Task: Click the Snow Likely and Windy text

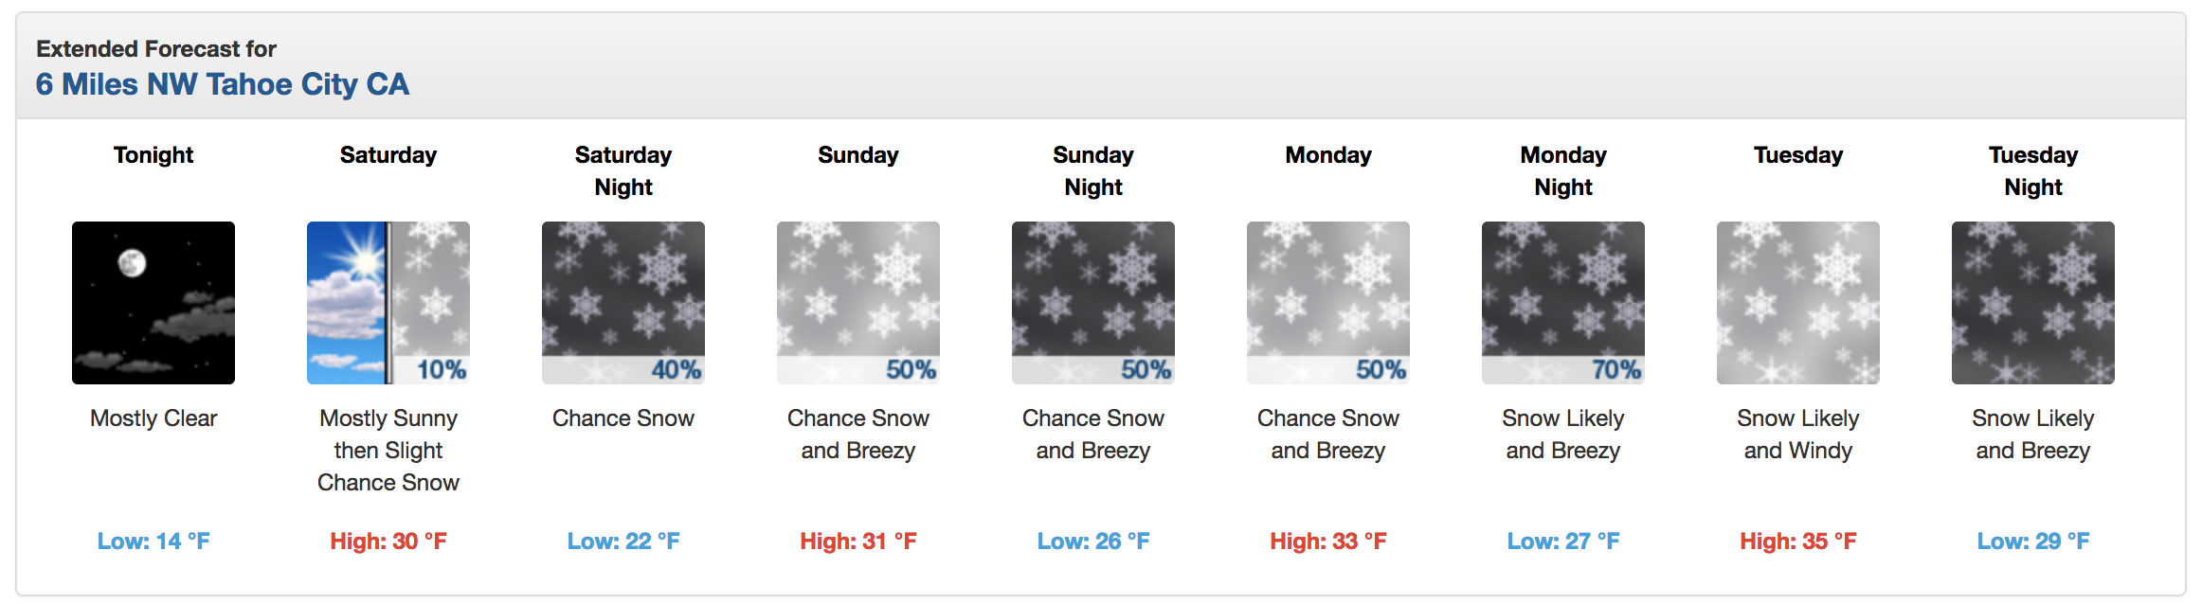Action: [x=1798, y=434]
